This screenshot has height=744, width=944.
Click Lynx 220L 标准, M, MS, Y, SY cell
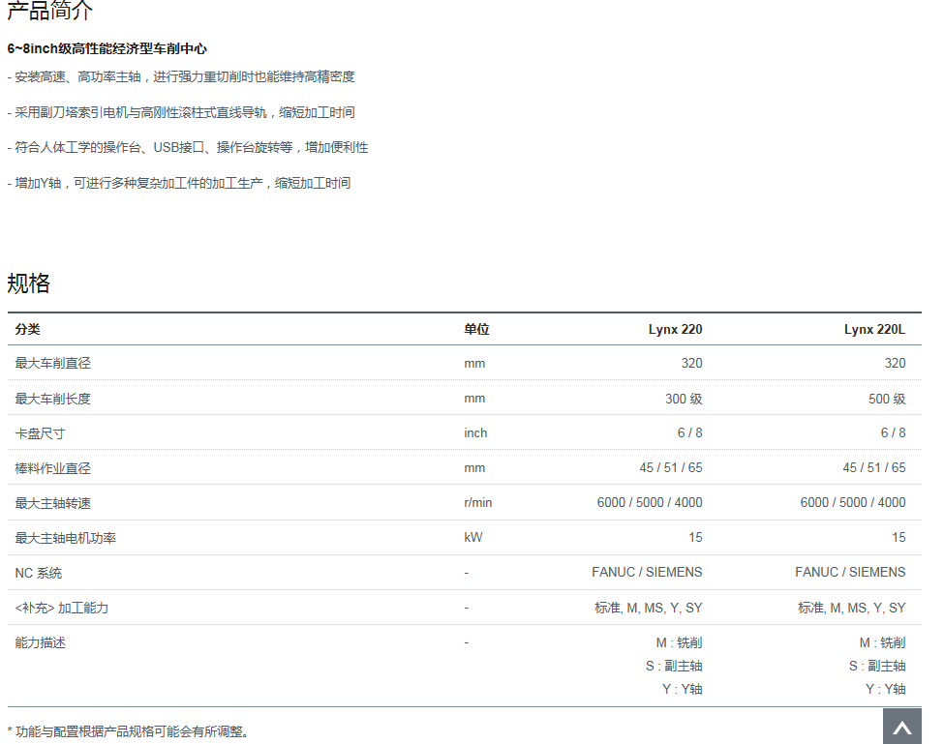coord(851,608)
